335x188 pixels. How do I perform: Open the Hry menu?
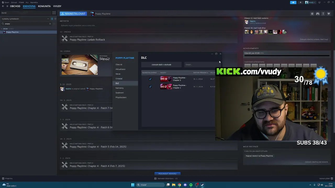tap(27, 2)
